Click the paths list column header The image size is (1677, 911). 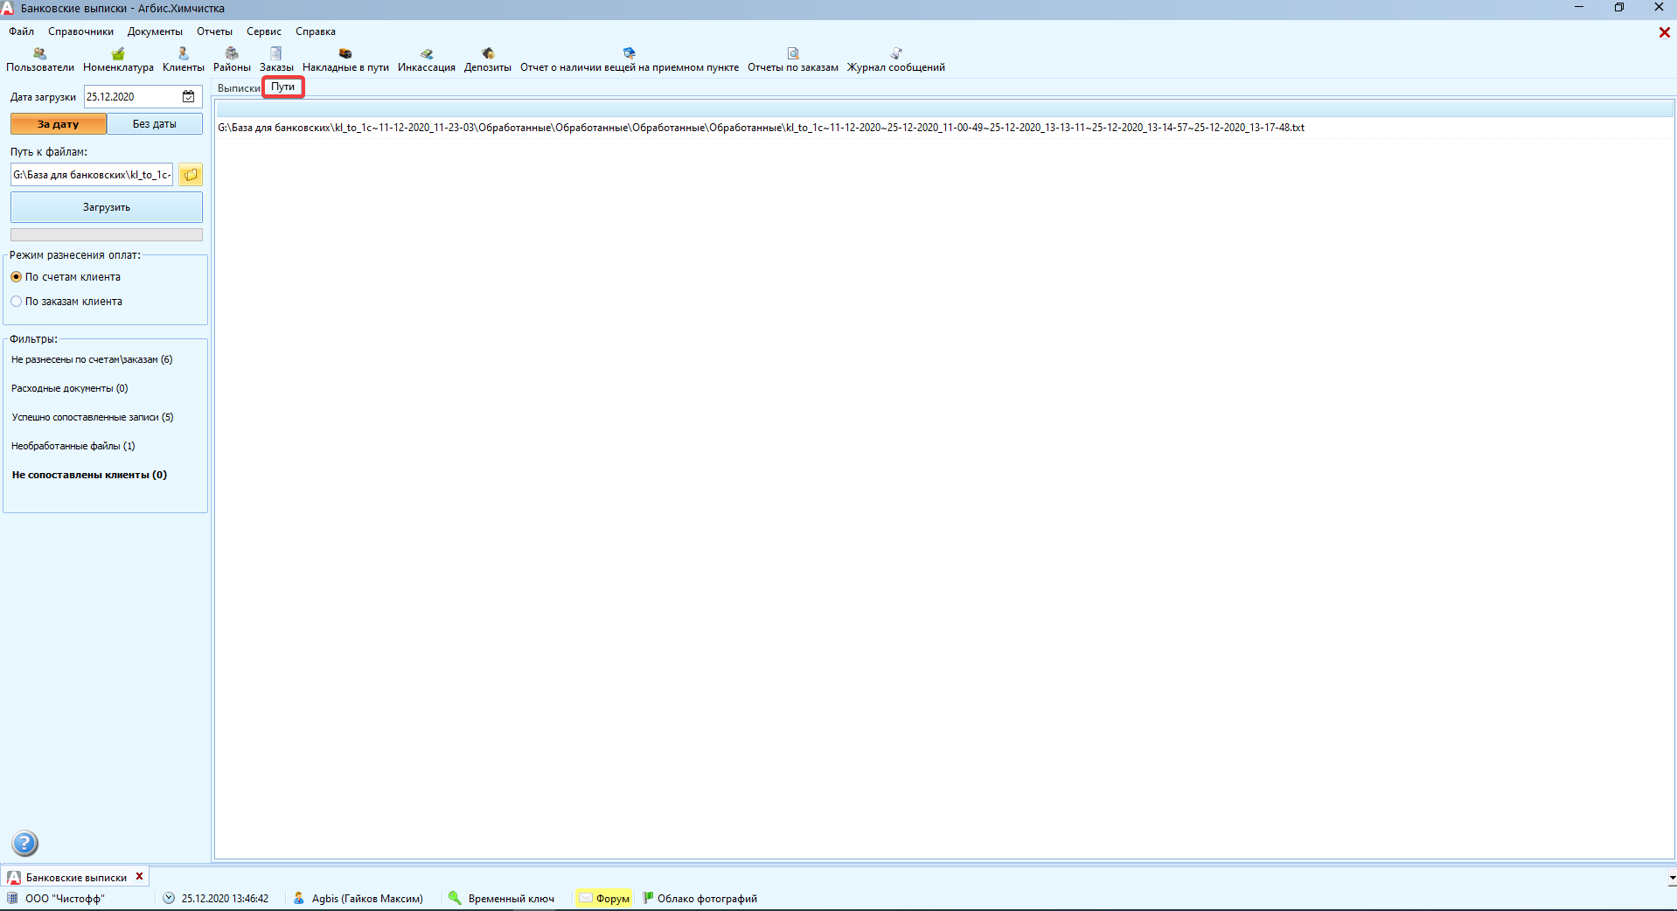click(944, 109)
